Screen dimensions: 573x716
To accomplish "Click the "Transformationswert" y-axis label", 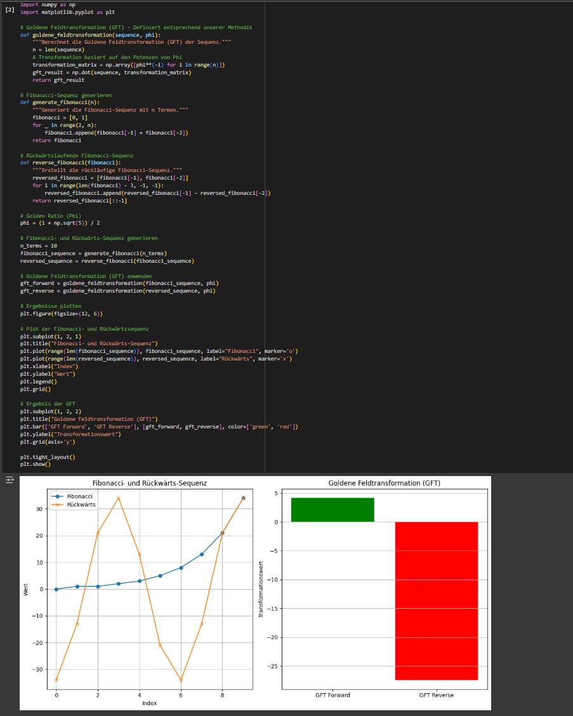I will click(x=261, y=589).
